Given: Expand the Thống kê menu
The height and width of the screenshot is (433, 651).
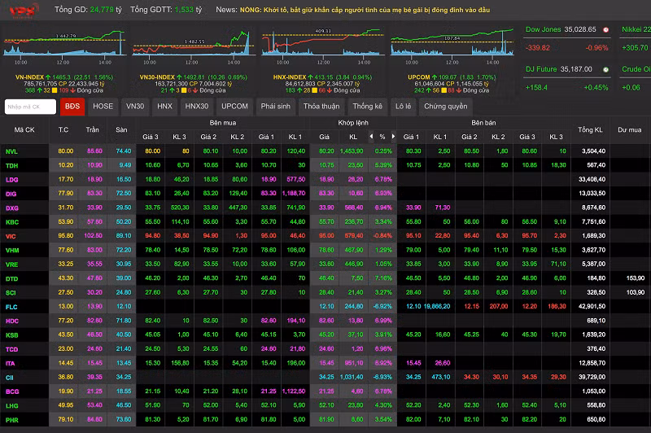Looking at the screenshot, I should click(367, 107).
